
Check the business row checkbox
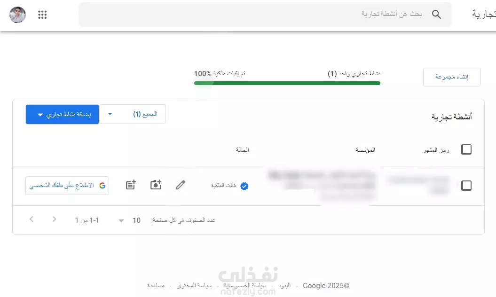tap(466, 185)
